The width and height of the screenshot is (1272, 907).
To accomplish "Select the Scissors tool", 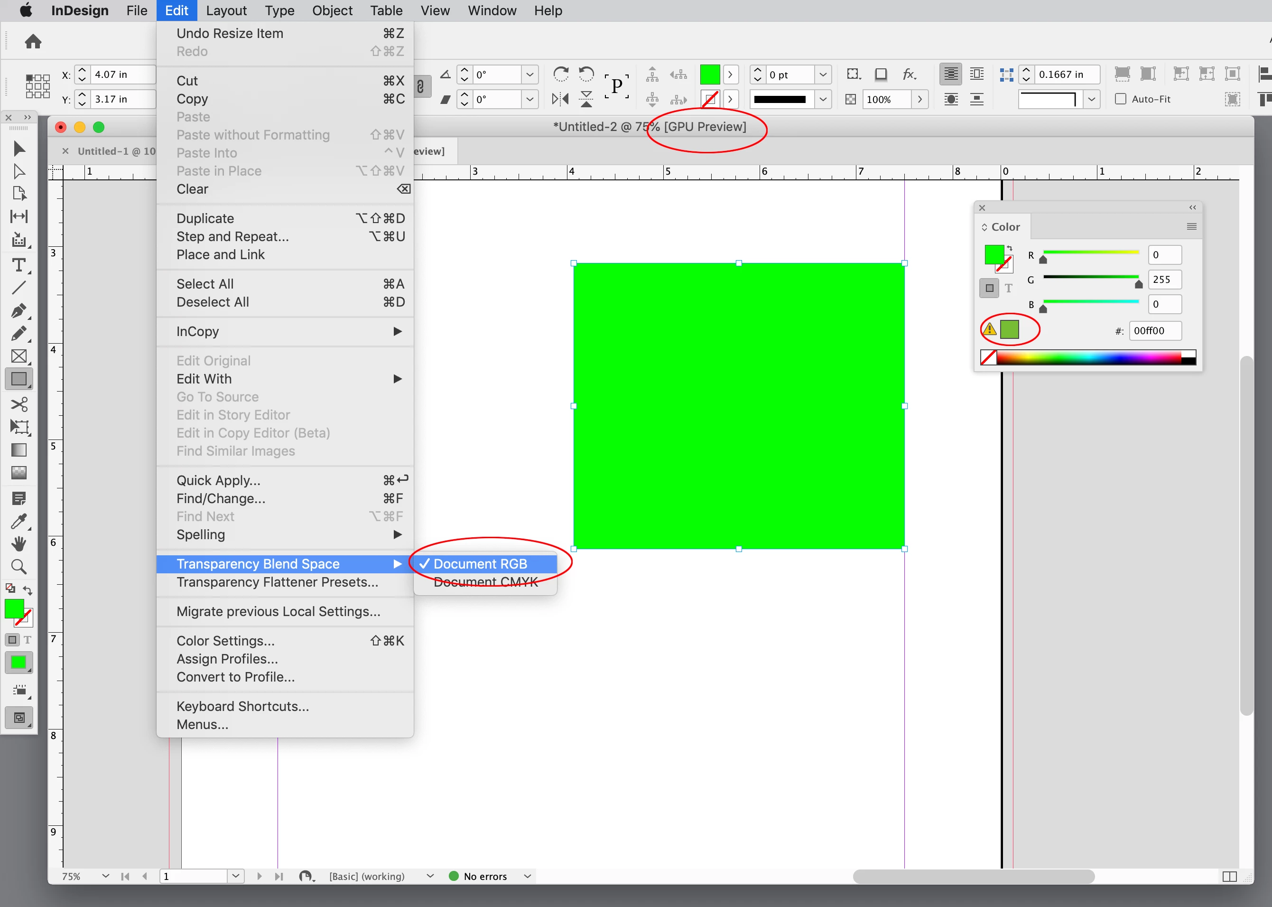I will [19, 404].
